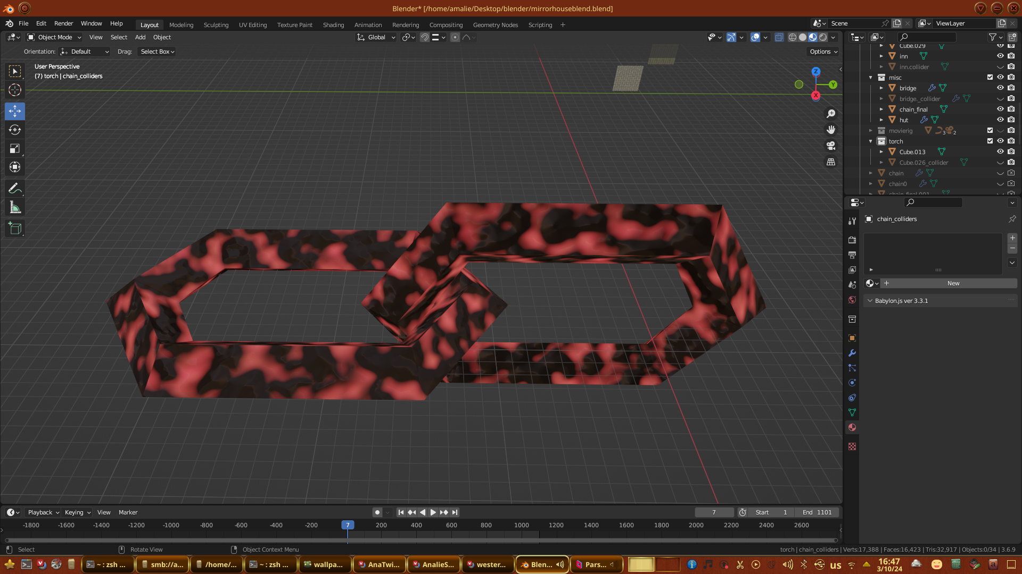Open the Render menu

63,23
